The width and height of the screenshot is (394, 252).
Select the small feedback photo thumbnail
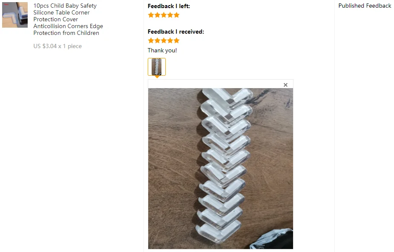[x=157, y=67]
